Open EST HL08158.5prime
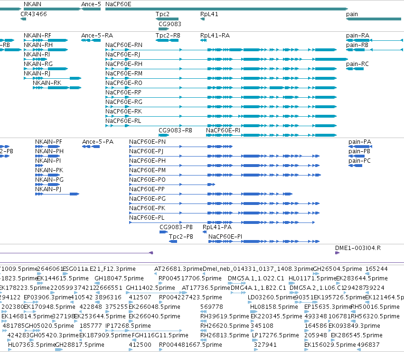 coord(274,307)
